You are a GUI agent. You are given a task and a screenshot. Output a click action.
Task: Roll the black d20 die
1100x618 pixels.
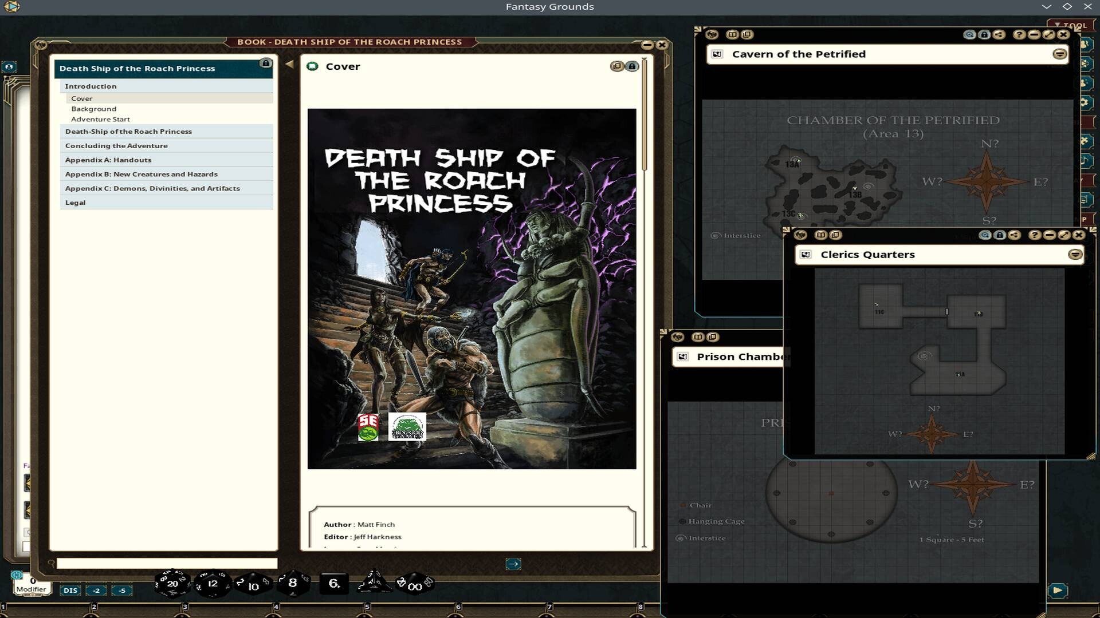172,583
